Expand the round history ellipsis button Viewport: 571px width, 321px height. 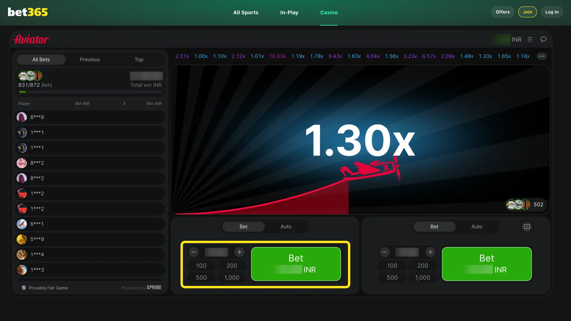click(x=542, y=56)
